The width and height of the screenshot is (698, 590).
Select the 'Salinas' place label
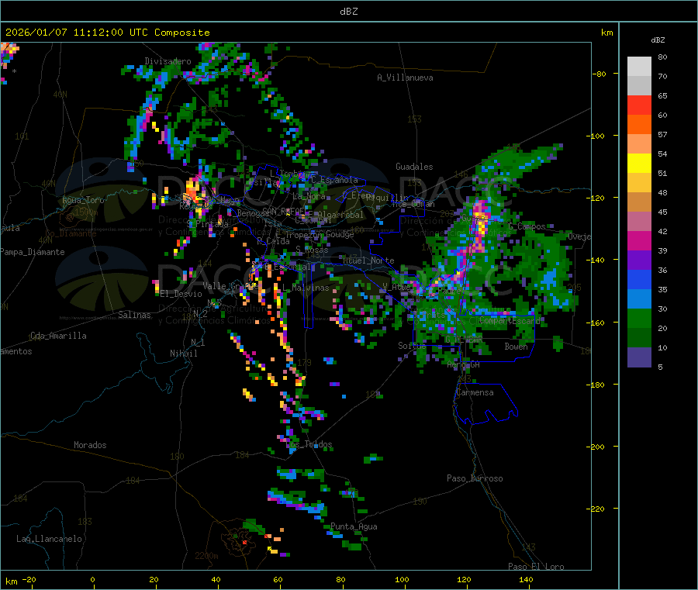(134, 315)
